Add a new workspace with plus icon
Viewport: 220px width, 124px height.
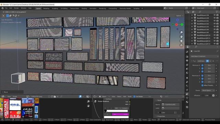[x=142, y=8]
